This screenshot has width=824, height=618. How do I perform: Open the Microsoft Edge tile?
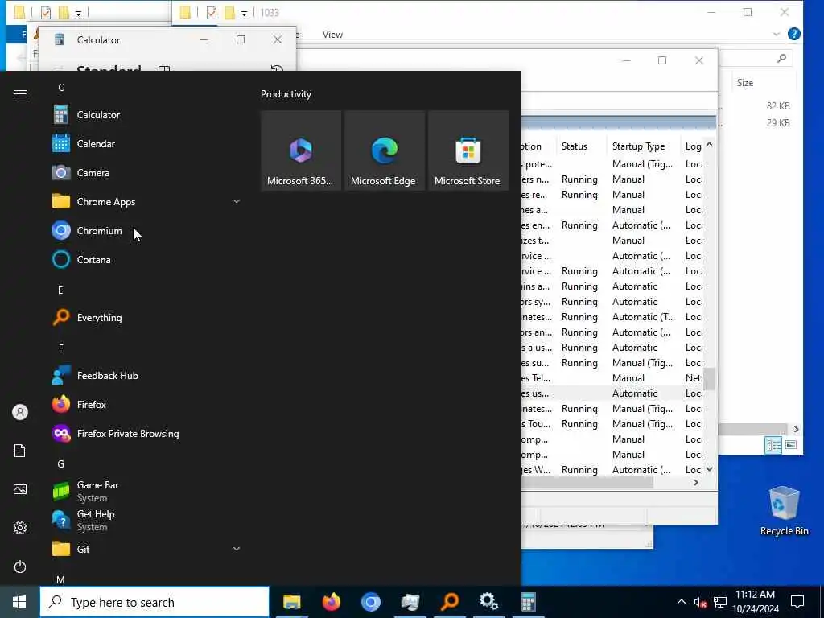coord(384,150)
